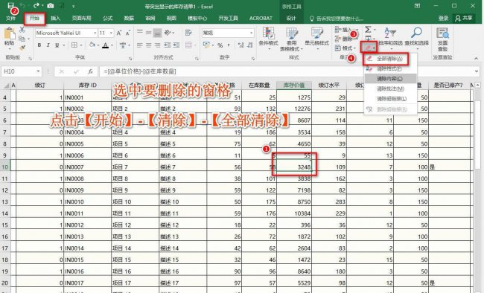Open the fill color dropdown arrow
Viewport: 484px width, 293px height.
(x=98, y=45)
